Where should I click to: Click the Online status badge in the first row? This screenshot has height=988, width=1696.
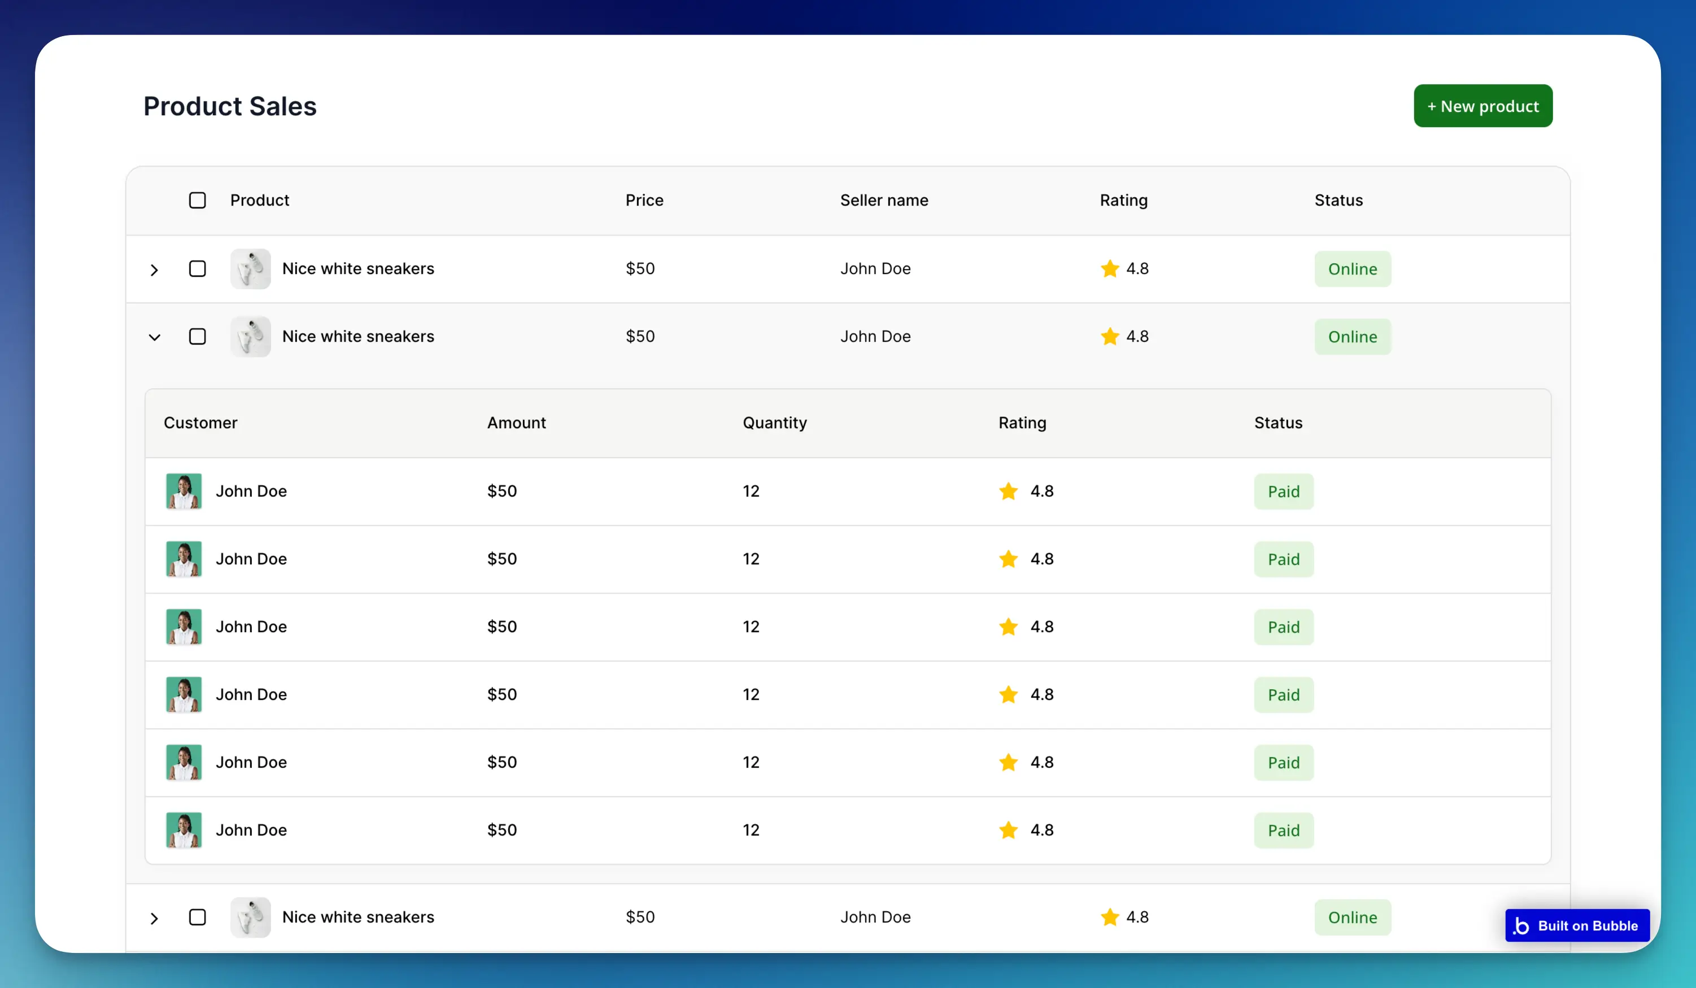tap(1352, 268)
